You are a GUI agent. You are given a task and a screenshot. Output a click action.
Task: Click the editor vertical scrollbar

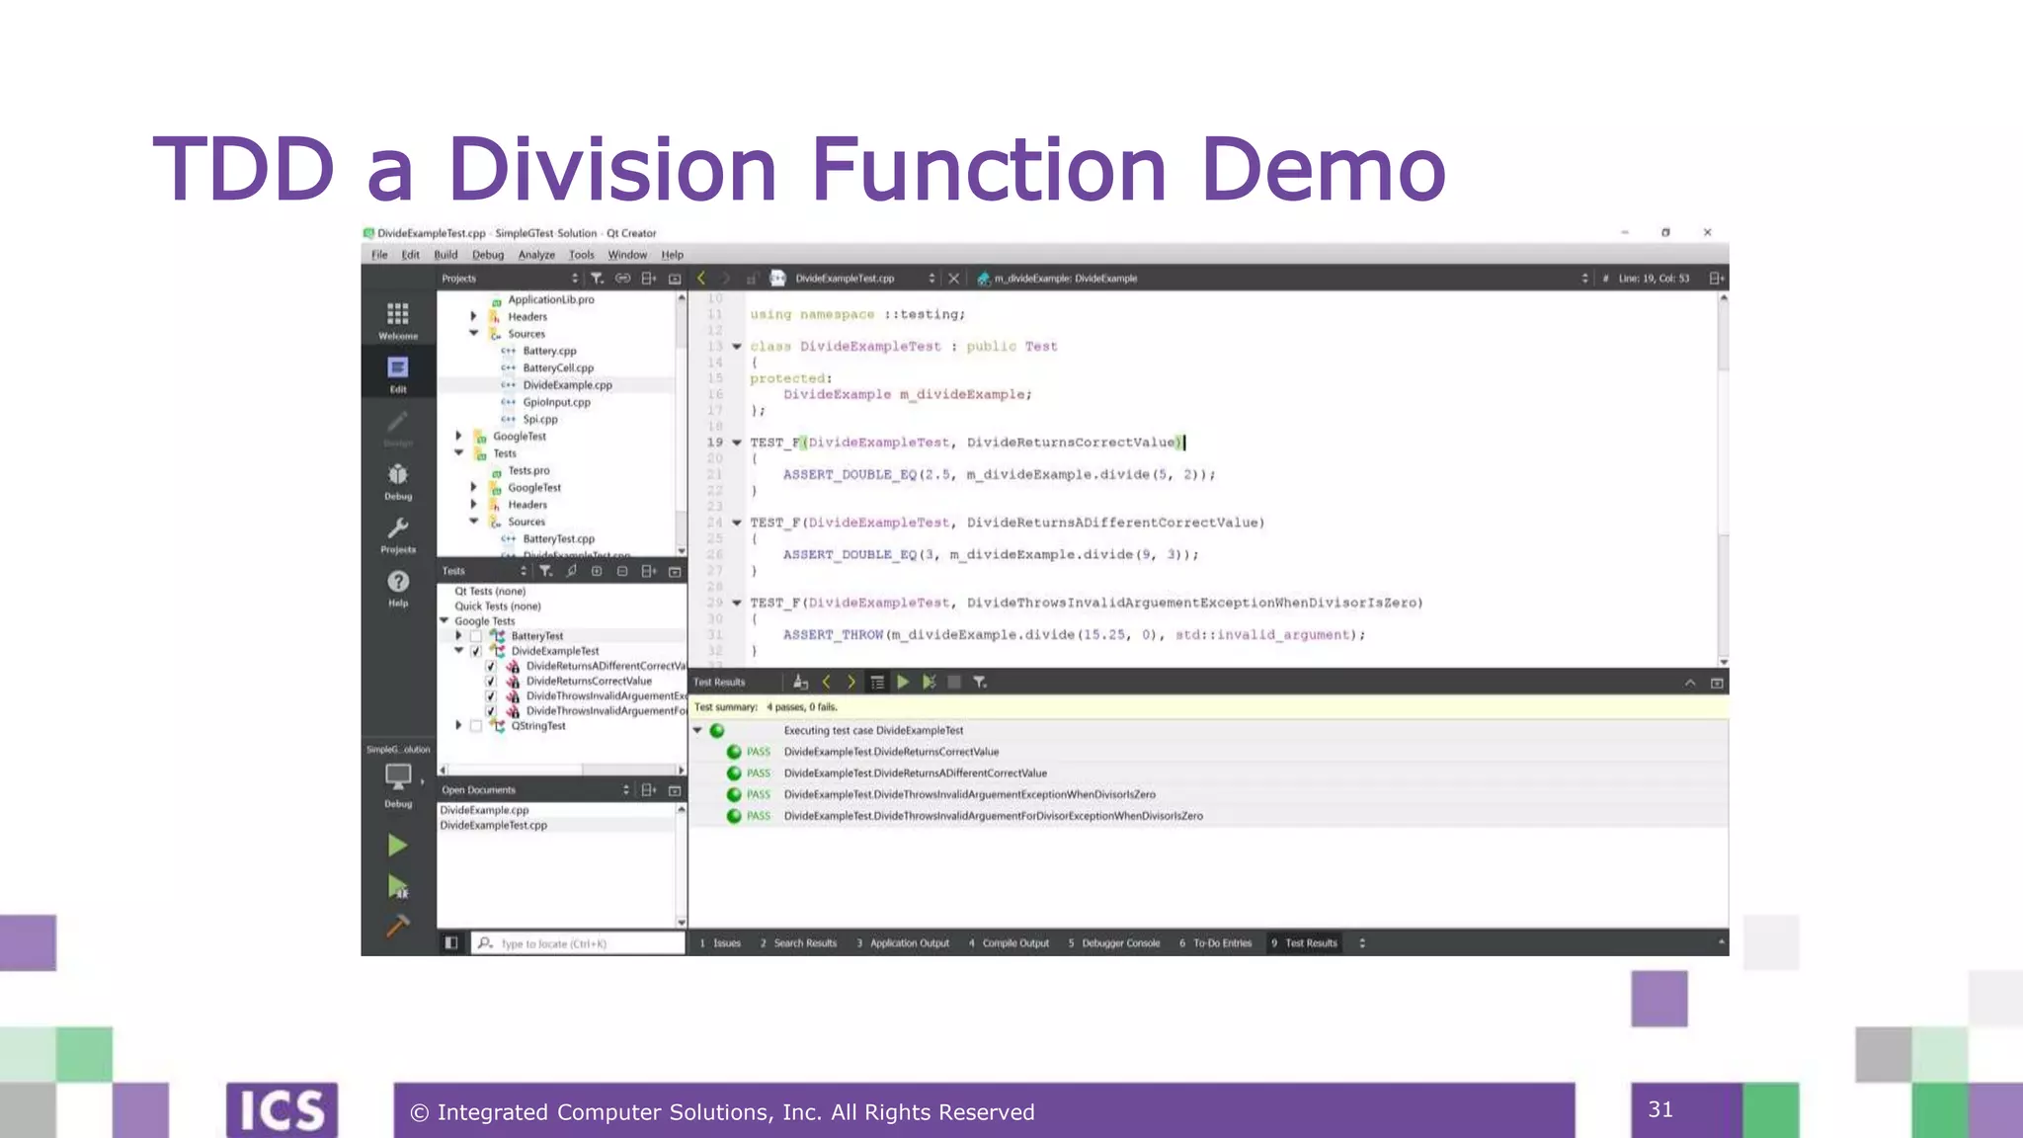[x=1723, y=479]
